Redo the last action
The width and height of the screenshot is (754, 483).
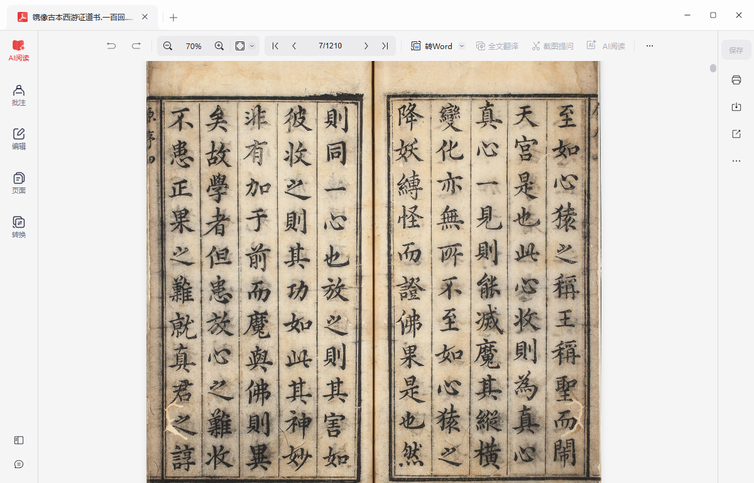pos(136,46)
